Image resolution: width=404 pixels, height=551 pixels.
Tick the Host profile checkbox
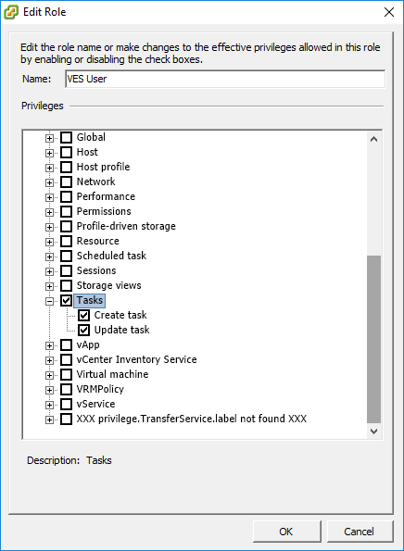66,167
